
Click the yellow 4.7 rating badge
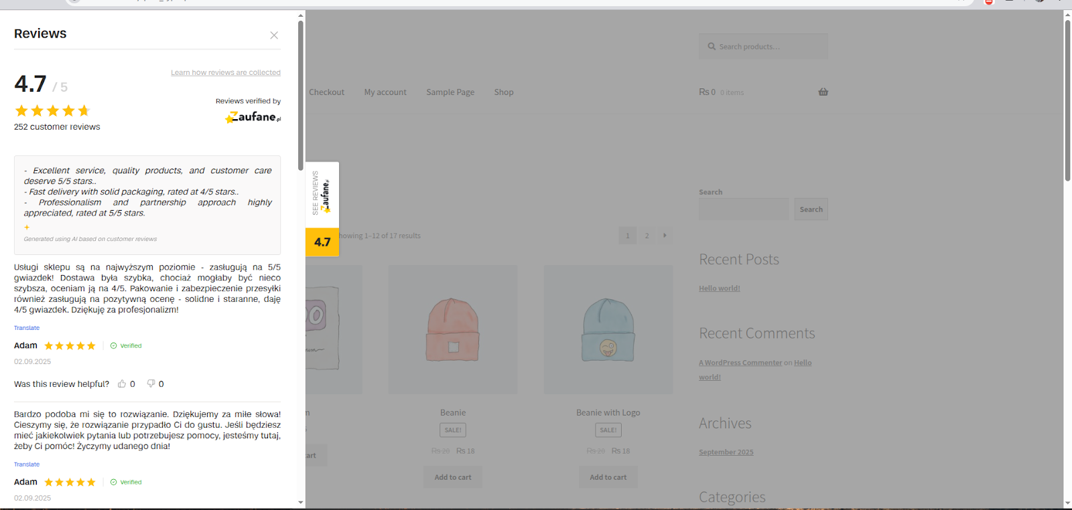pos(322,242)
